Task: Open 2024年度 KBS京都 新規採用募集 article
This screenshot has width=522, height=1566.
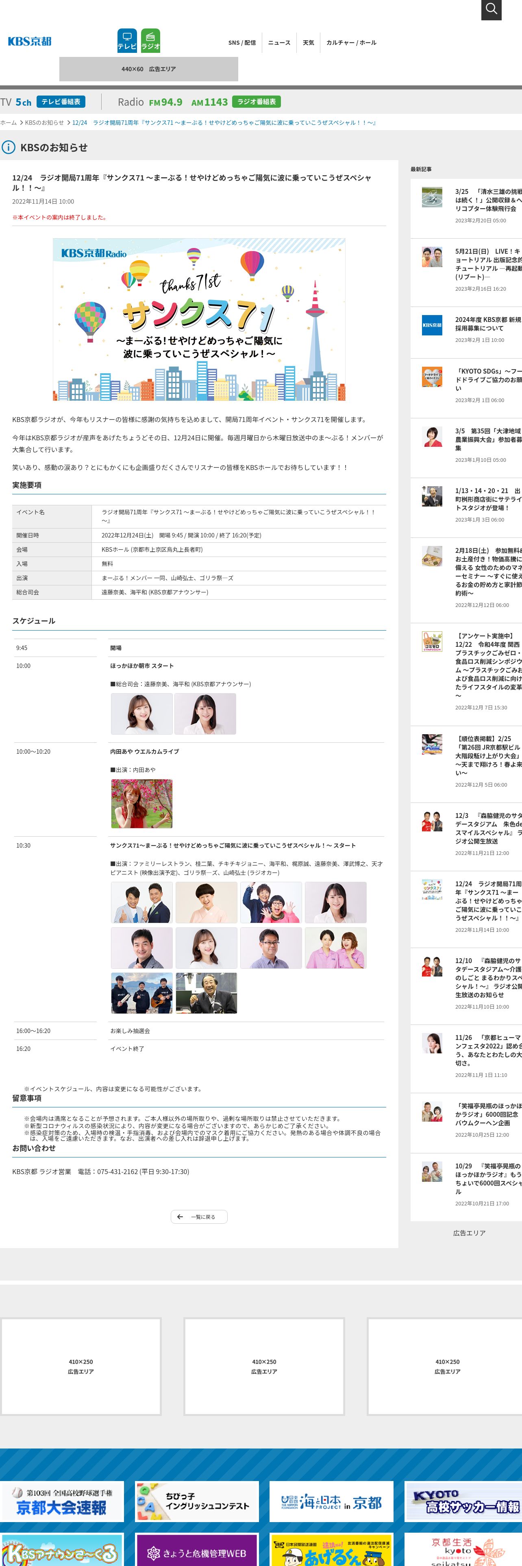Action: pyautogui.click(x=489, y=324)
